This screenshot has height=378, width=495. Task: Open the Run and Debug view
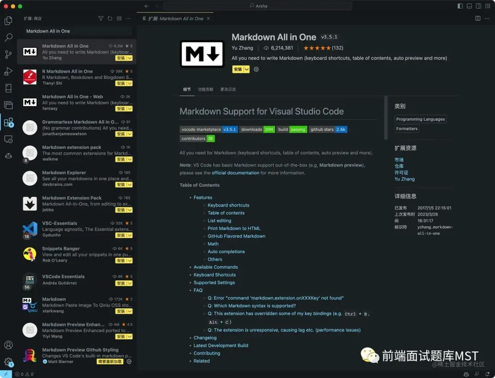[x=9, y=71]
